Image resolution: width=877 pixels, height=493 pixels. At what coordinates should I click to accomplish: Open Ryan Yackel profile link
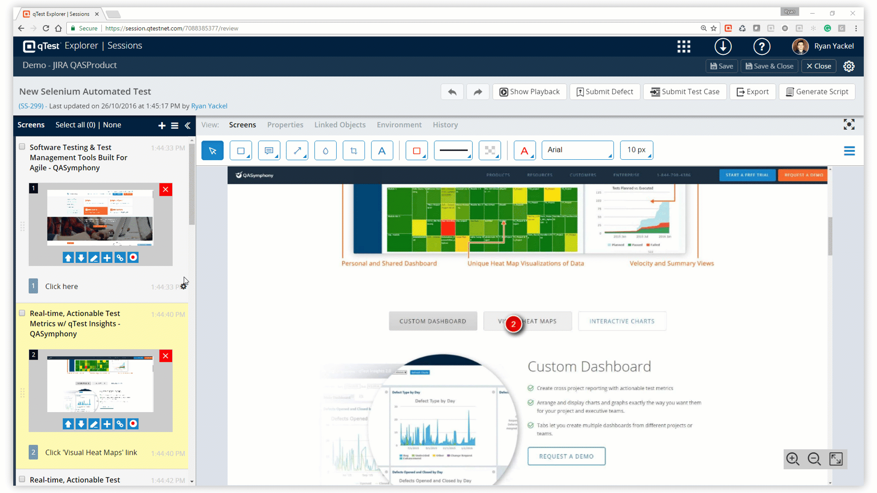(209, 106)
